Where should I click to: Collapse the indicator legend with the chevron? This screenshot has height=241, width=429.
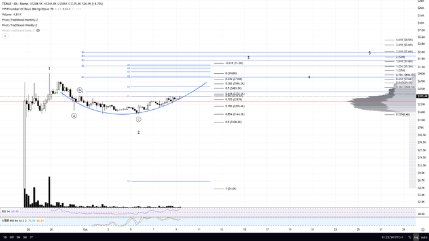[x=5, y=36]
